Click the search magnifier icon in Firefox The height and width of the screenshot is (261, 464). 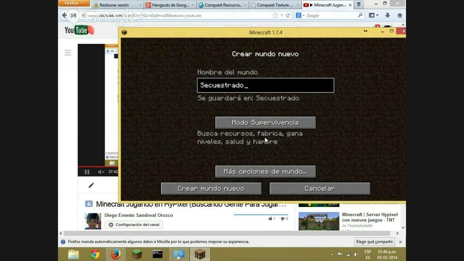point(360,15)
